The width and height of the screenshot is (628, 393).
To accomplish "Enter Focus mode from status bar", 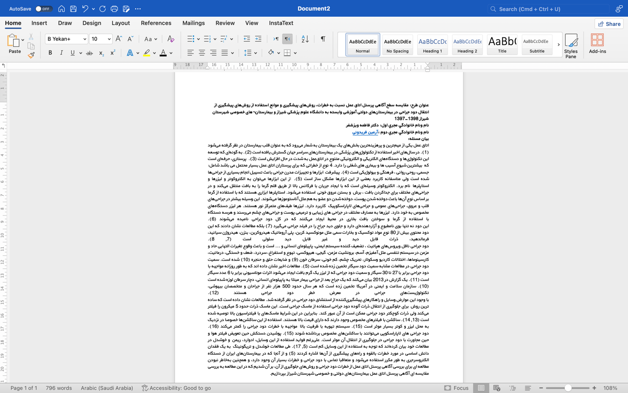I will coord(456,388).
